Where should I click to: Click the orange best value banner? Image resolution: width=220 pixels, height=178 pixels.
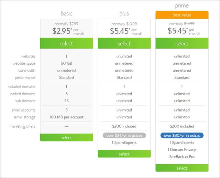pos(182,15)
